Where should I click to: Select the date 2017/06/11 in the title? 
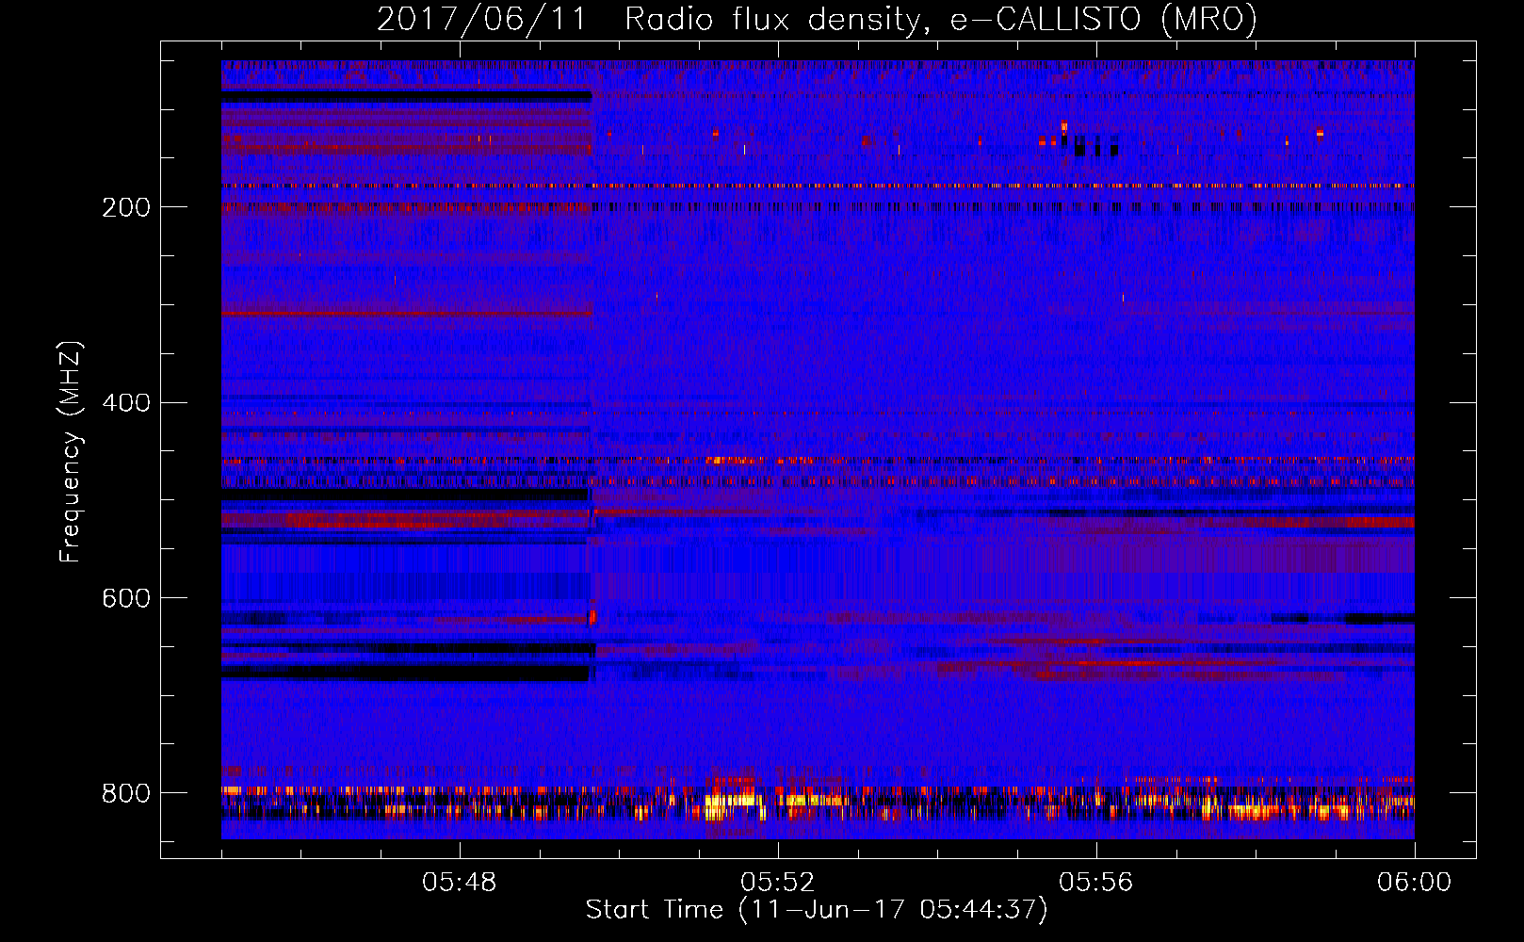[x=481, y=20]
